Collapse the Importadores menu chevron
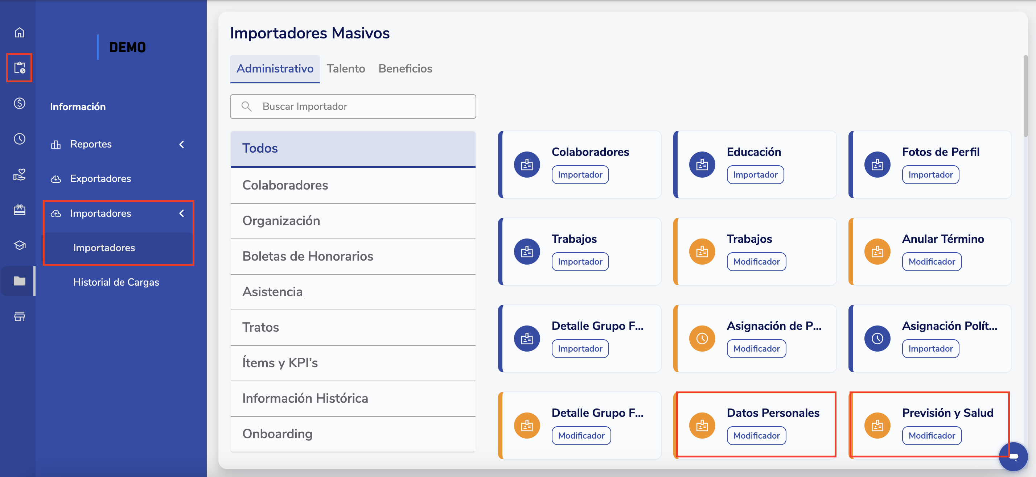 (182, 213)
